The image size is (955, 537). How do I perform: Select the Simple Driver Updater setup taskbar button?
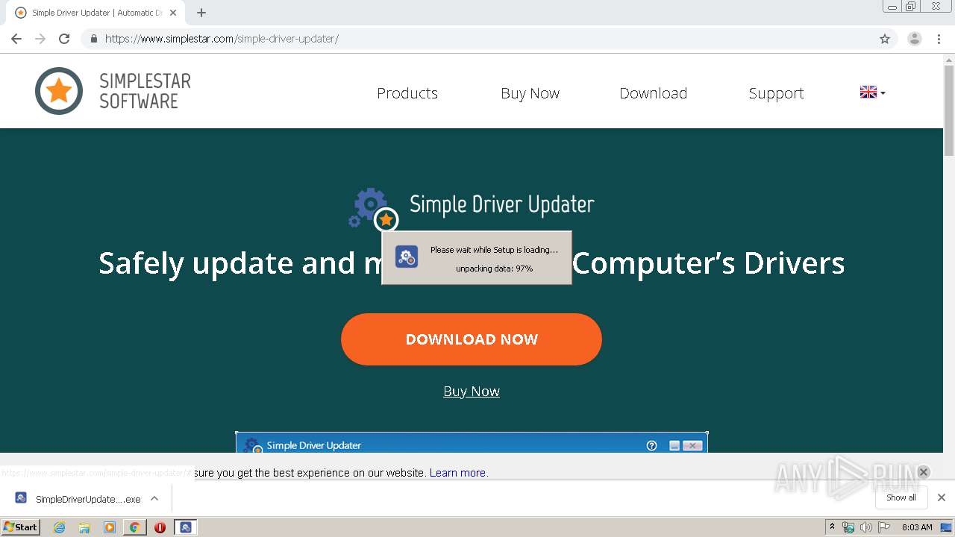pos(186,527)
